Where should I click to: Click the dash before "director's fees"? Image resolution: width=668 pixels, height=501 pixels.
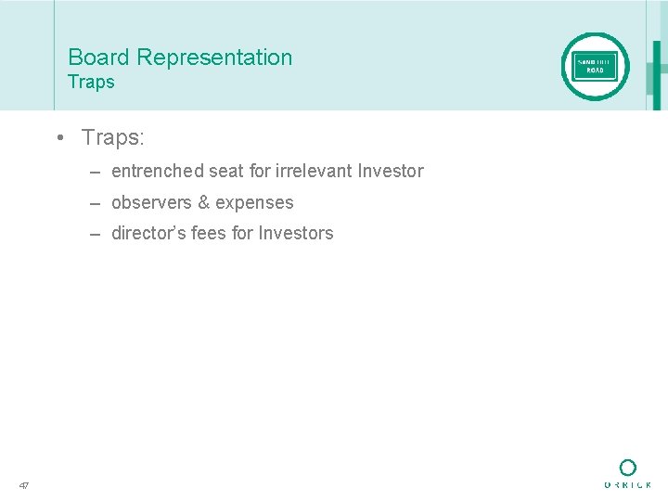96,234
